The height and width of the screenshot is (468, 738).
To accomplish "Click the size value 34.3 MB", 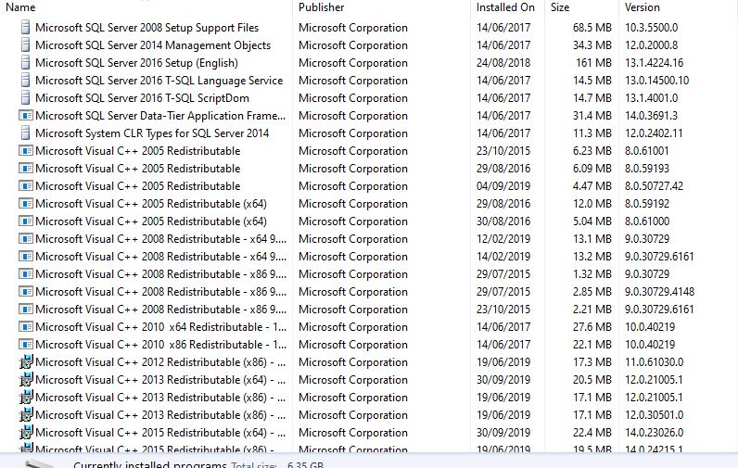I will pos(592,45).
